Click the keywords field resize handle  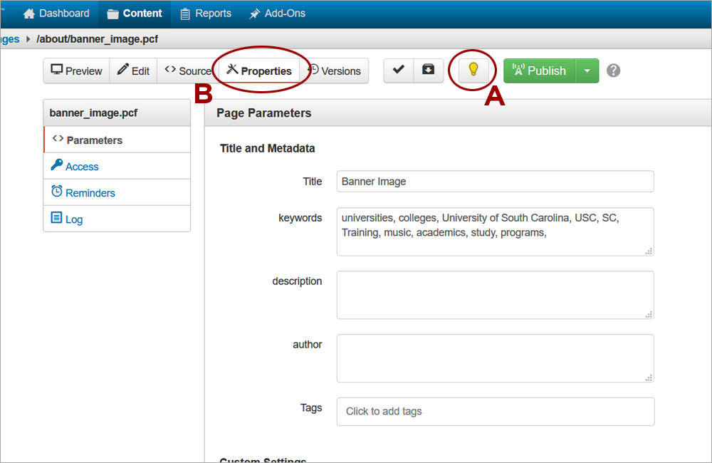click(x=649, y=251)
